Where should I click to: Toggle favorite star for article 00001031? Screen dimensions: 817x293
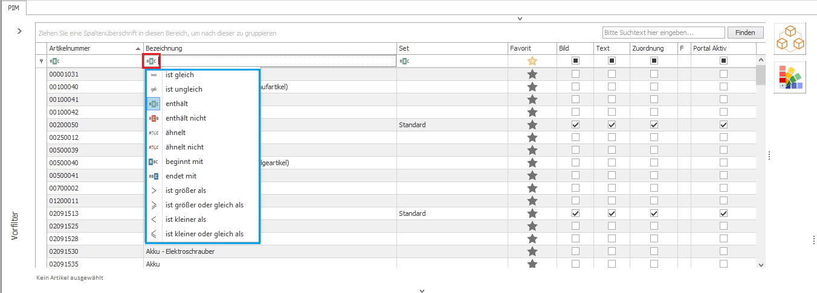tap(532, 74)
